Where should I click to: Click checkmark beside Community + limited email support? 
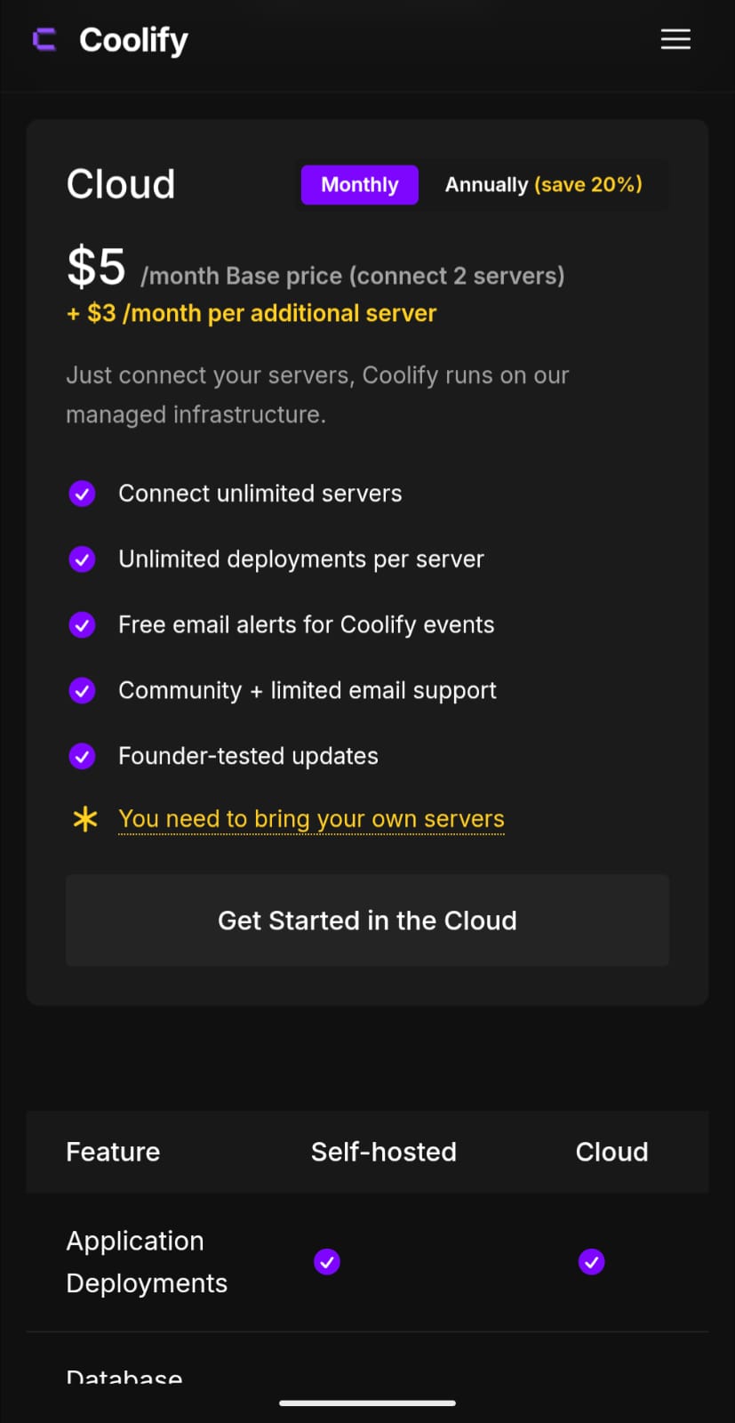[83, 690]
